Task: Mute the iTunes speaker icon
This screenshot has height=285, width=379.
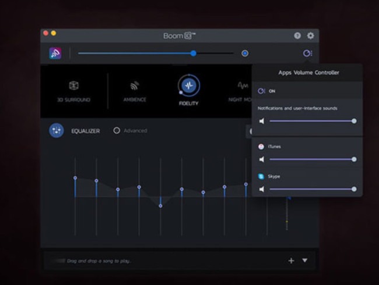Action: (x=262, y=159)
